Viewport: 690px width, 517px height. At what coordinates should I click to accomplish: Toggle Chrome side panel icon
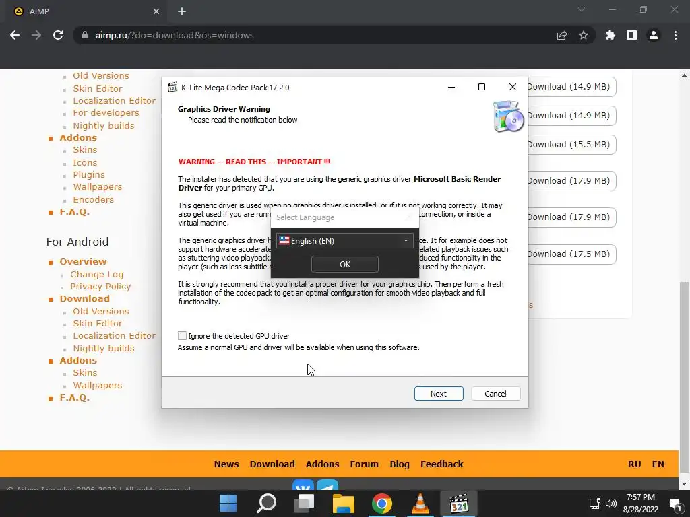coord(632,35)
